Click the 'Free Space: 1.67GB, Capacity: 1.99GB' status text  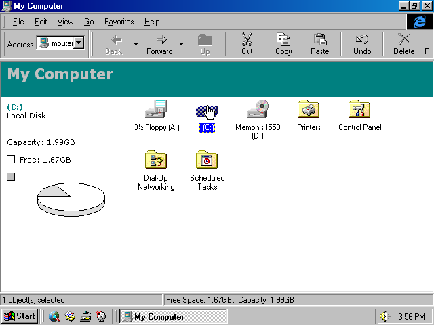coord(230,300)
